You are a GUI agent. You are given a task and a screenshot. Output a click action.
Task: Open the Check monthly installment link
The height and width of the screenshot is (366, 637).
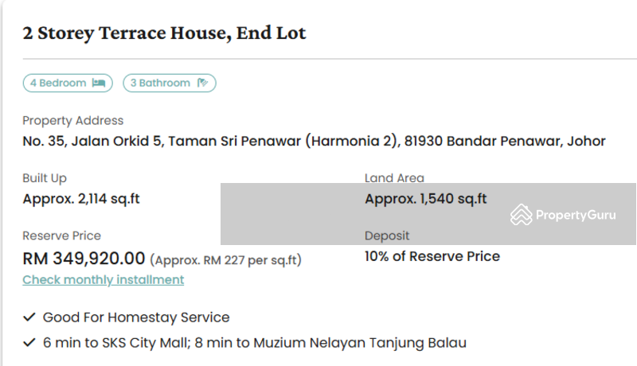pyautogui.click(x=104, y=279)
